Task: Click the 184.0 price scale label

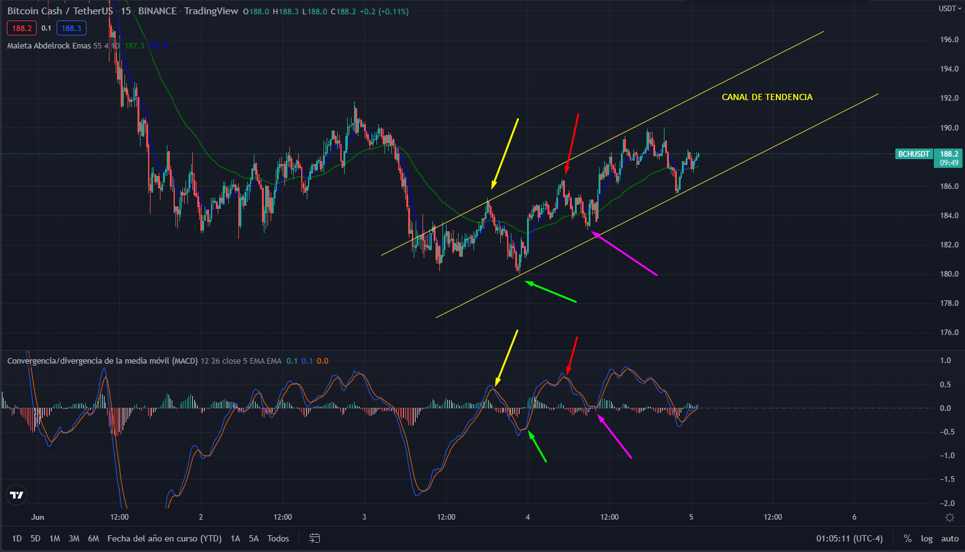Action: [x=949, y=216]
